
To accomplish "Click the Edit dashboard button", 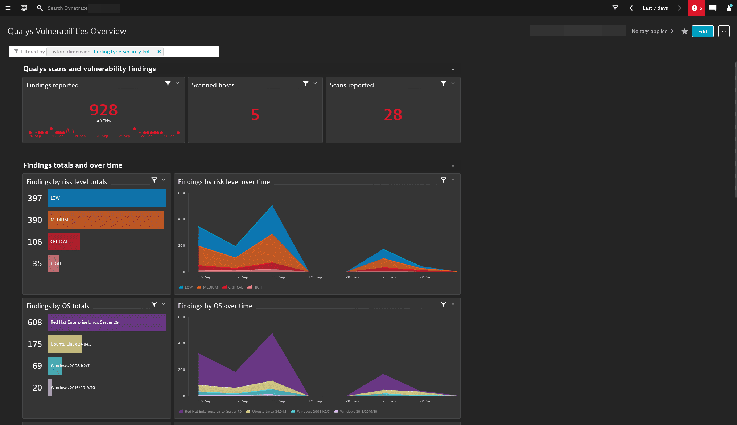I will [x=703, y=31].
